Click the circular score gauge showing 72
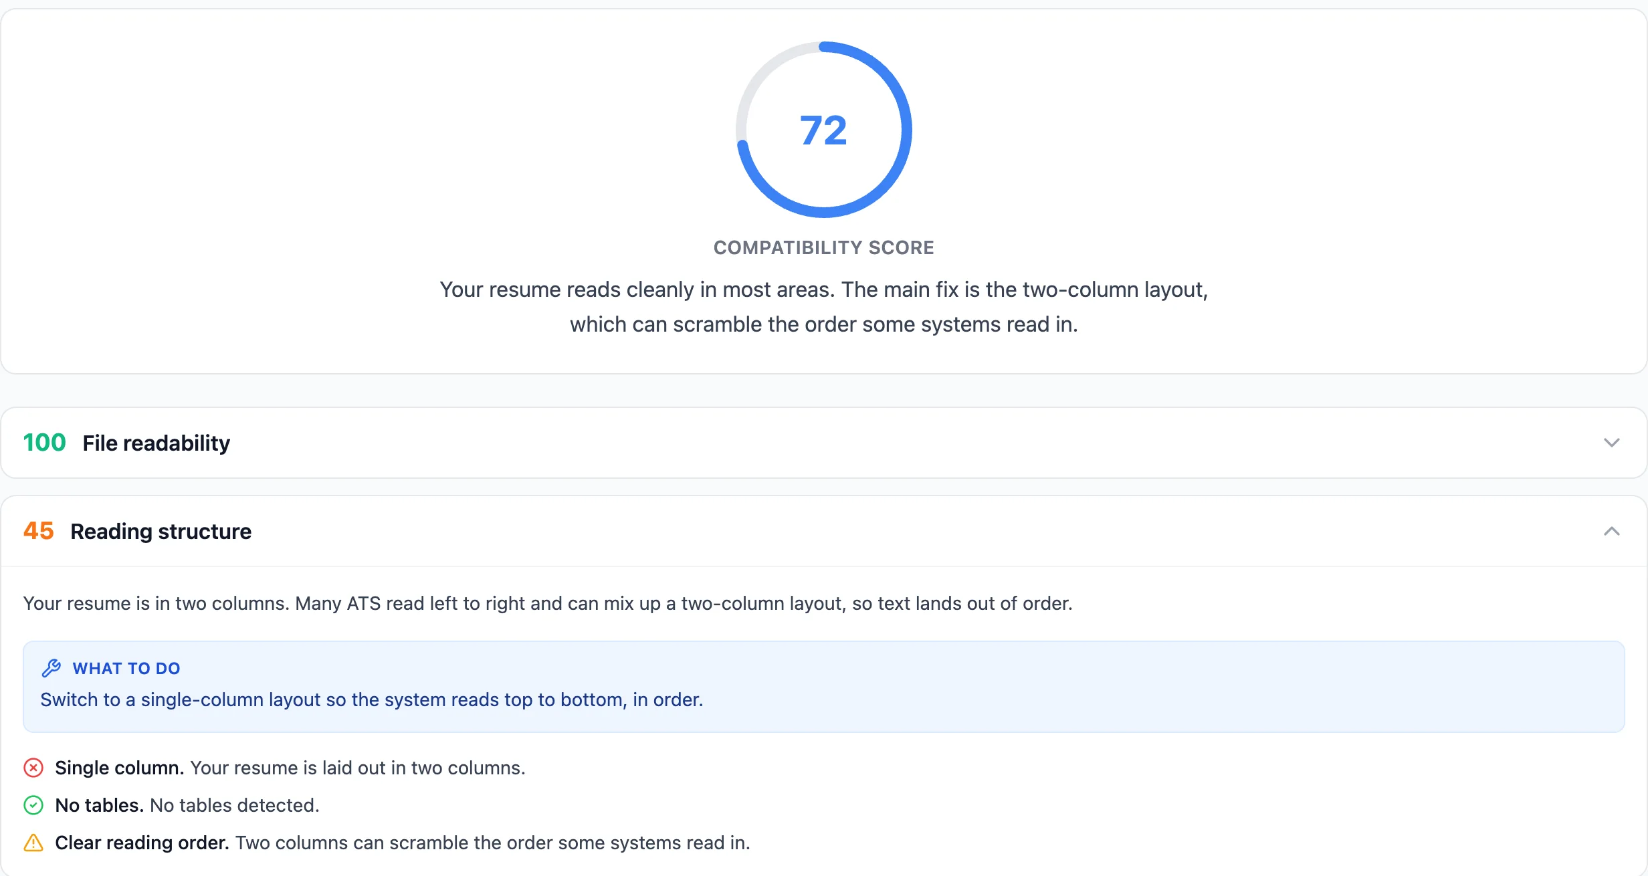Screen dimensions: 1648x876 coord(824,130)
